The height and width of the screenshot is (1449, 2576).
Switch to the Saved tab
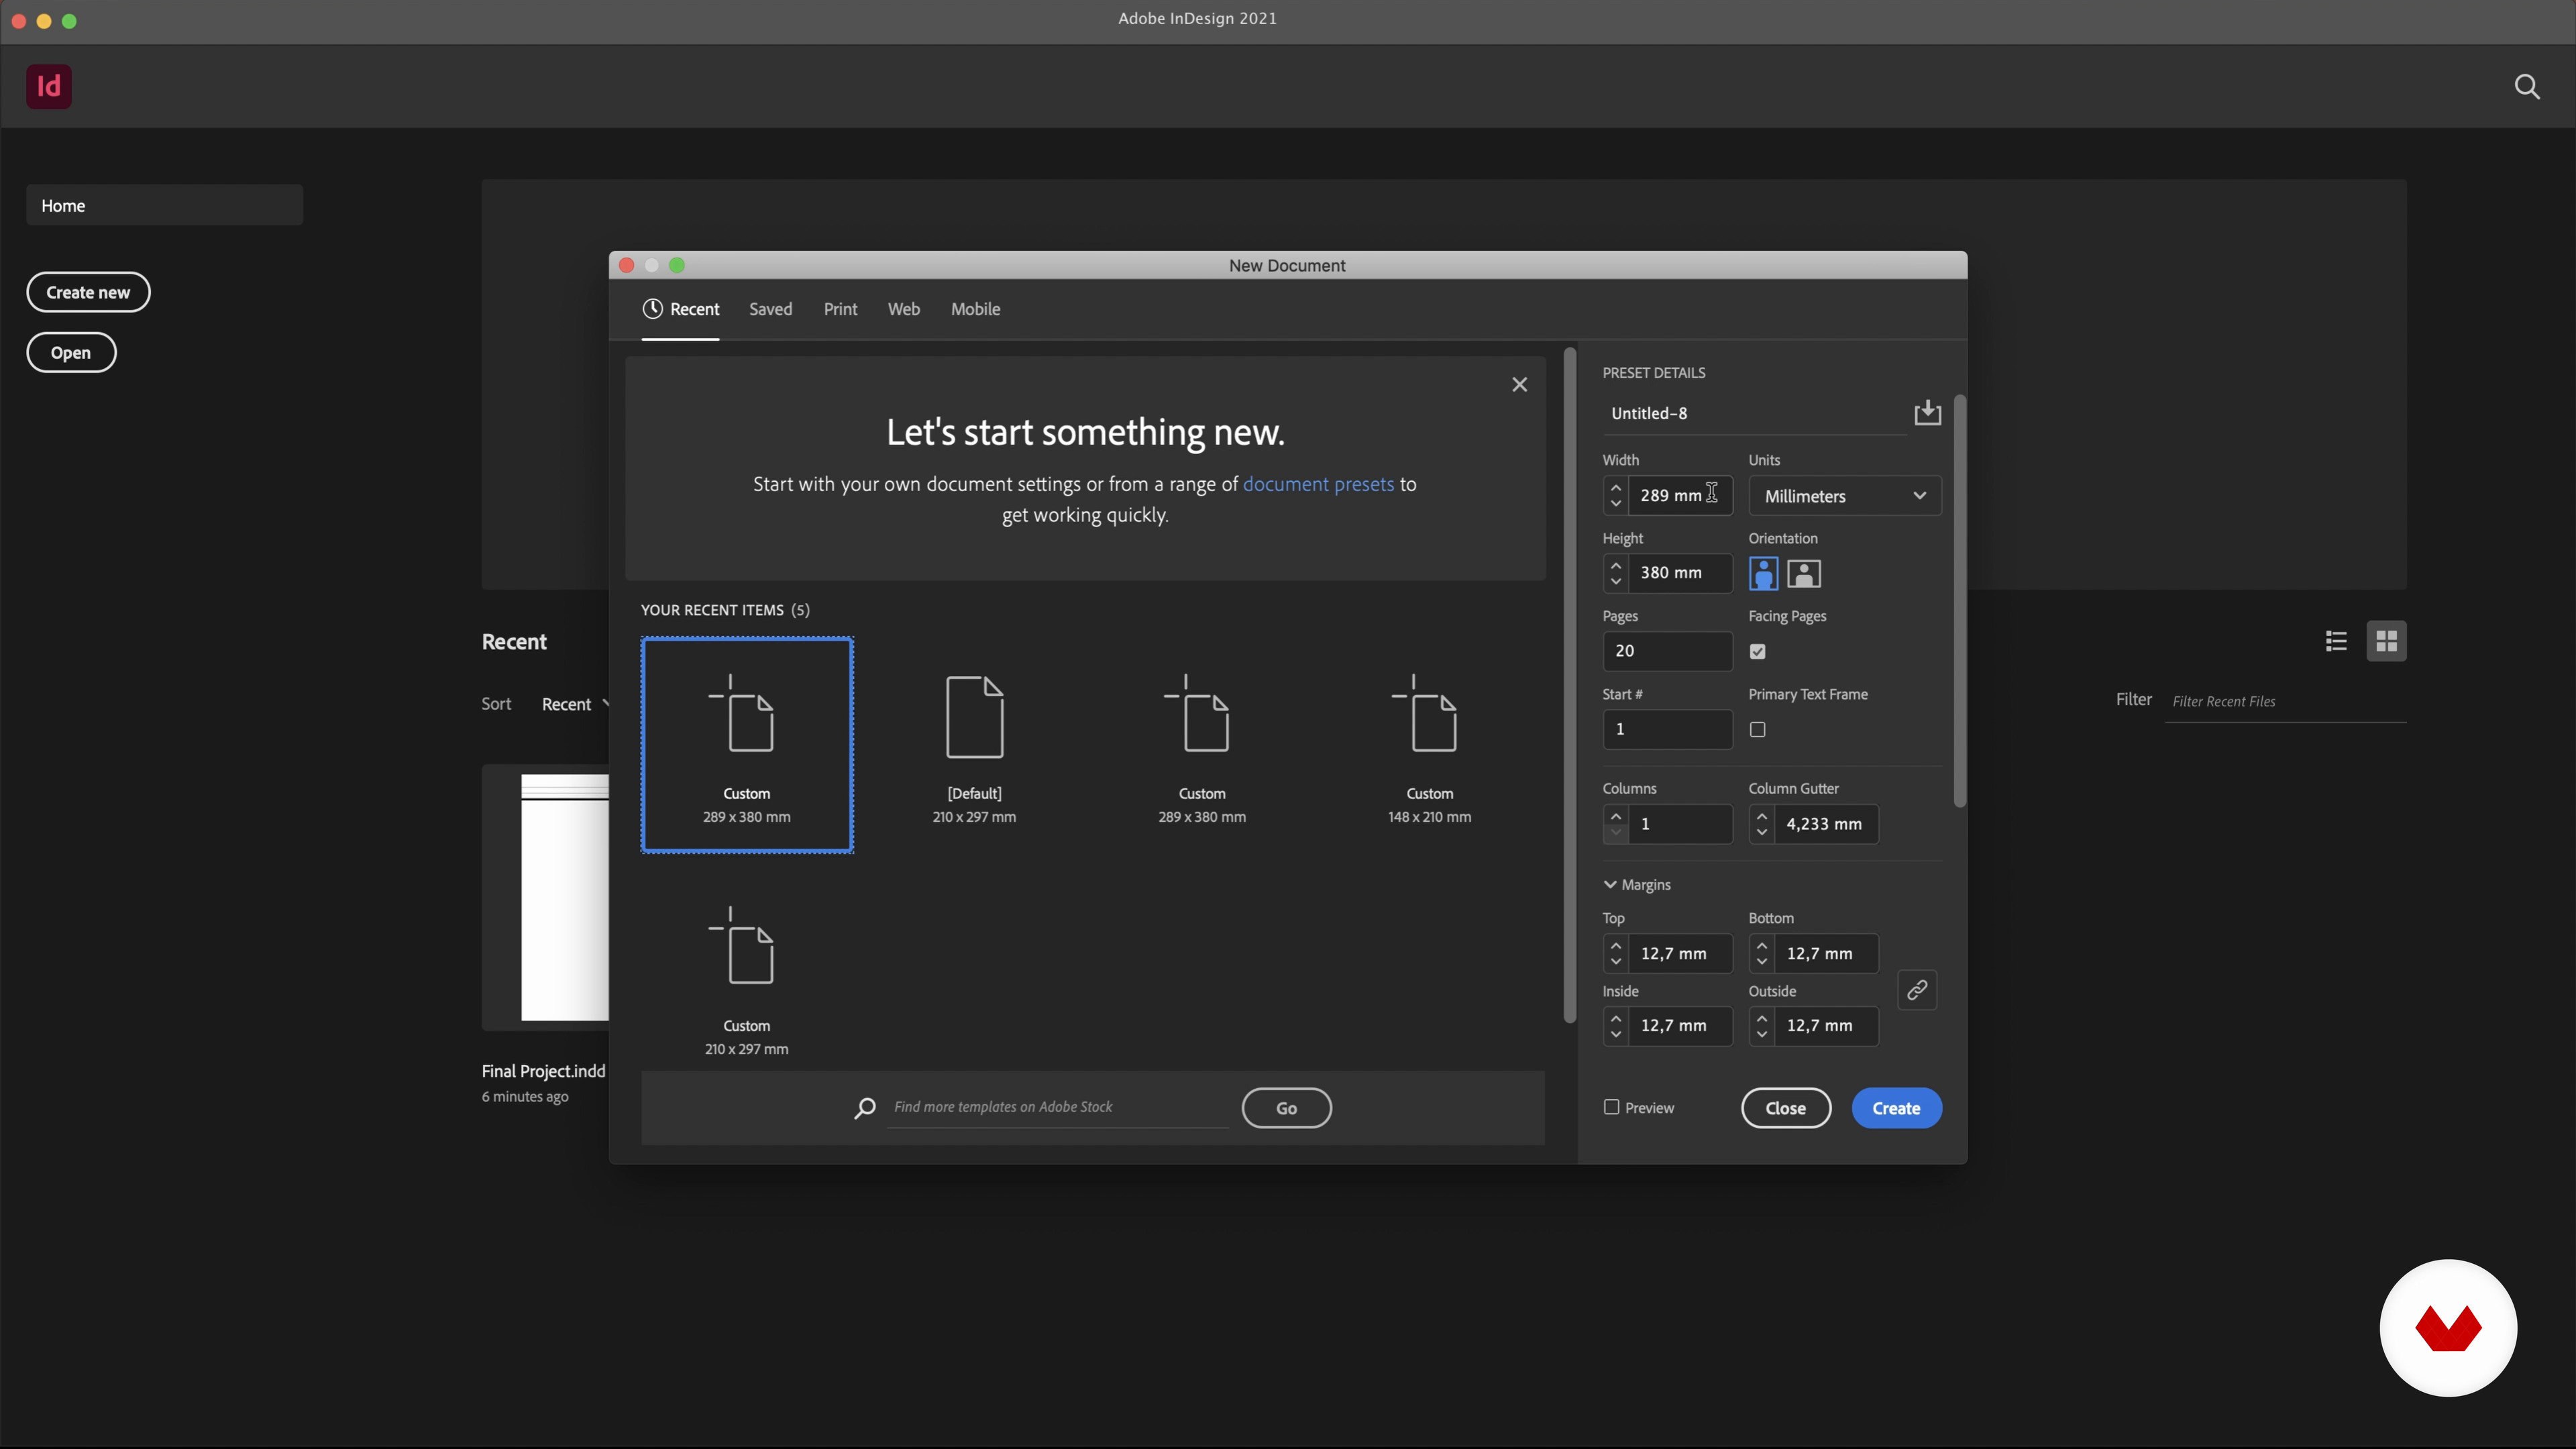(770, 309)
